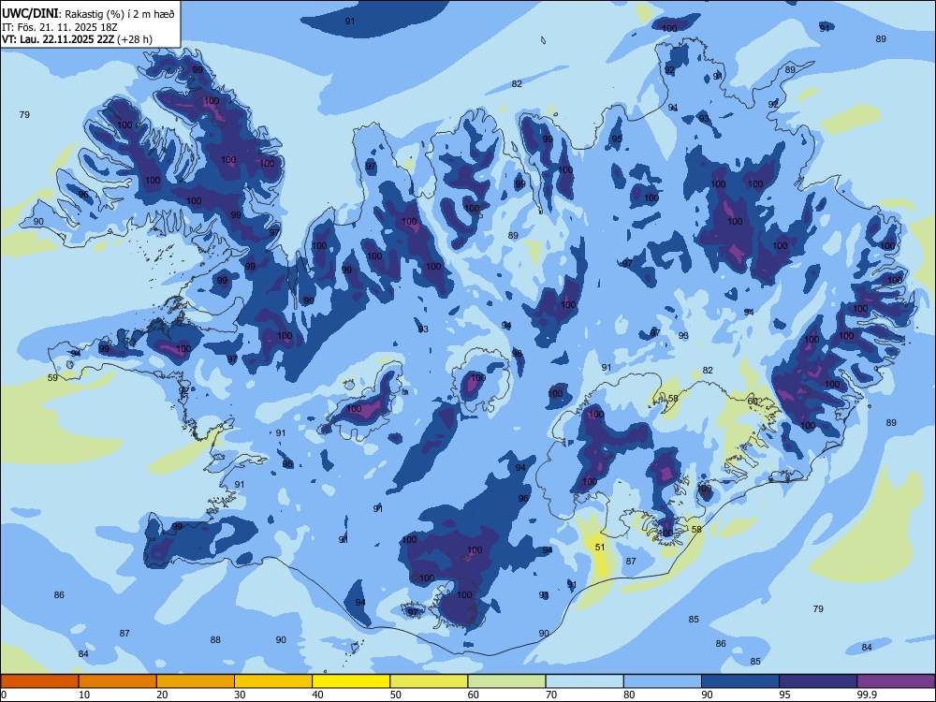
Task: Click the '51' value on yellow patch
Action: tap(600, 547)
